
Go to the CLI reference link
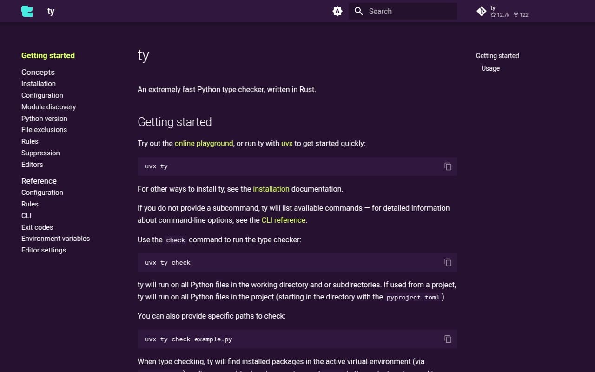click(x=284, y=220)
